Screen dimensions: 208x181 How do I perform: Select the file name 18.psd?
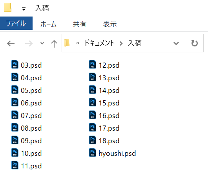point(109,141)
